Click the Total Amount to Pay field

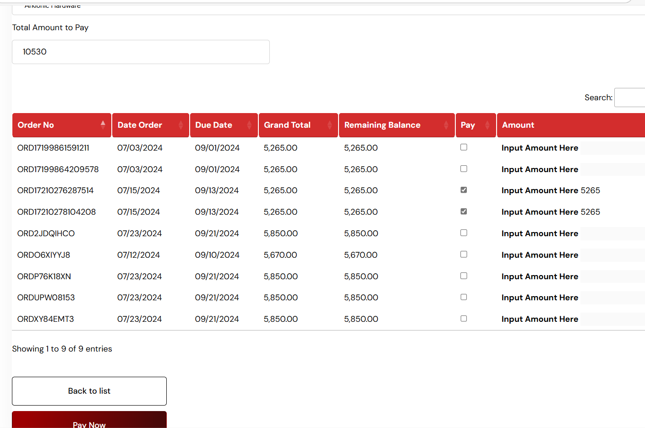pyautogui.click(x=141, y=52)
